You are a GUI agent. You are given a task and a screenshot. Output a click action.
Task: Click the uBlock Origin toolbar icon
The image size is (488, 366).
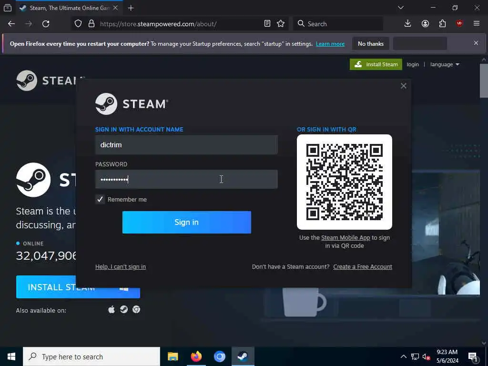tap(459, 24)
